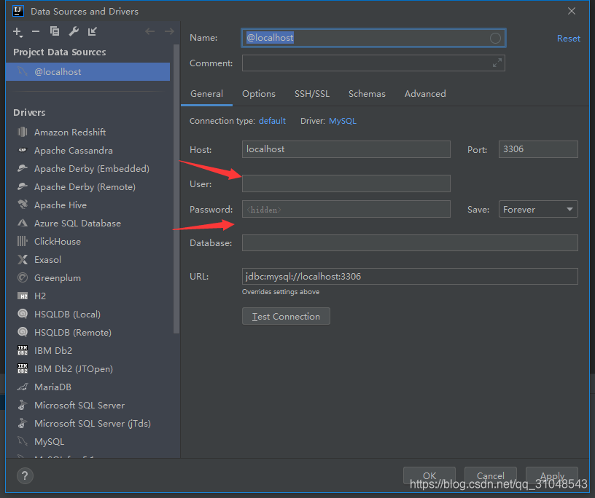595x498 pixels.
Task: Click Test Connection button
Action: (286, 316)
